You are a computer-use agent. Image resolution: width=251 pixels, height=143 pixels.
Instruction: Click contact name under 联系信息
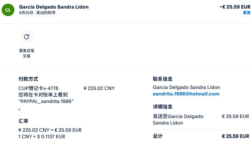tap(186, 87)
